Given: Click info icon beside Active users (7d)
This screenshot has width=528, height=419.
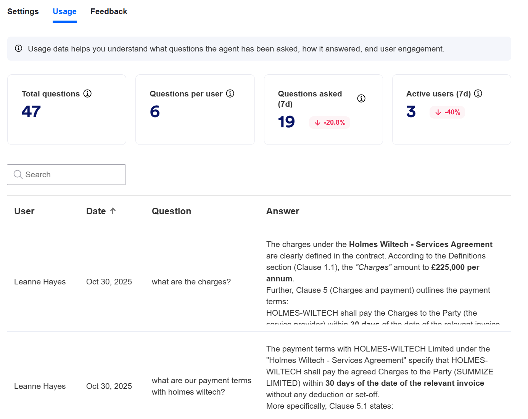Looking at the screenshot, I should point(478,93).
